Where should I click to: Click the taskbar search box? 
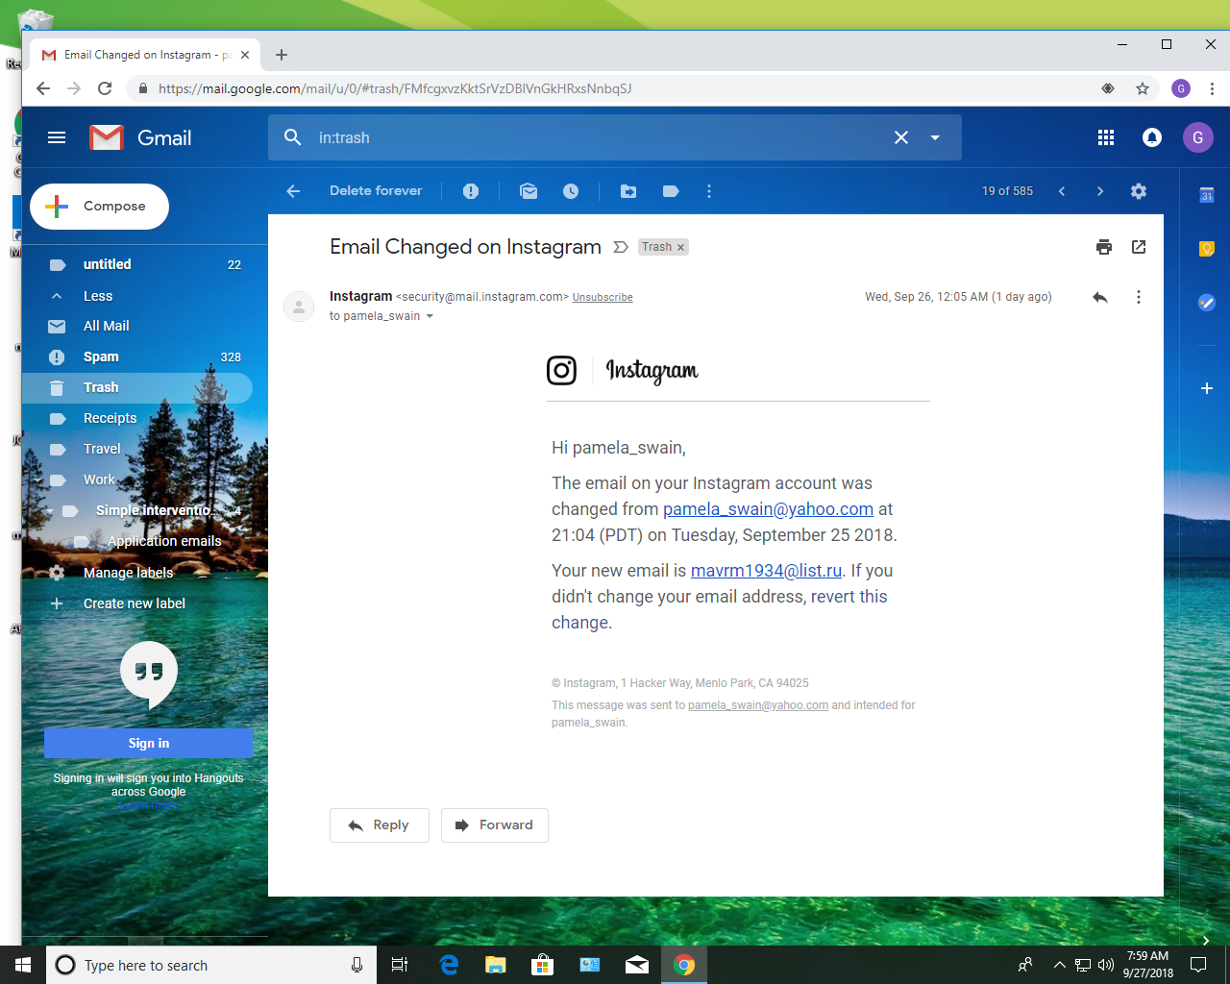(x=211, y=965)
